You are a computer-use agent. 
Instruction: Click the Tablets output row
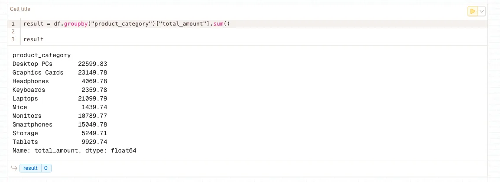(x=59, y=142)
